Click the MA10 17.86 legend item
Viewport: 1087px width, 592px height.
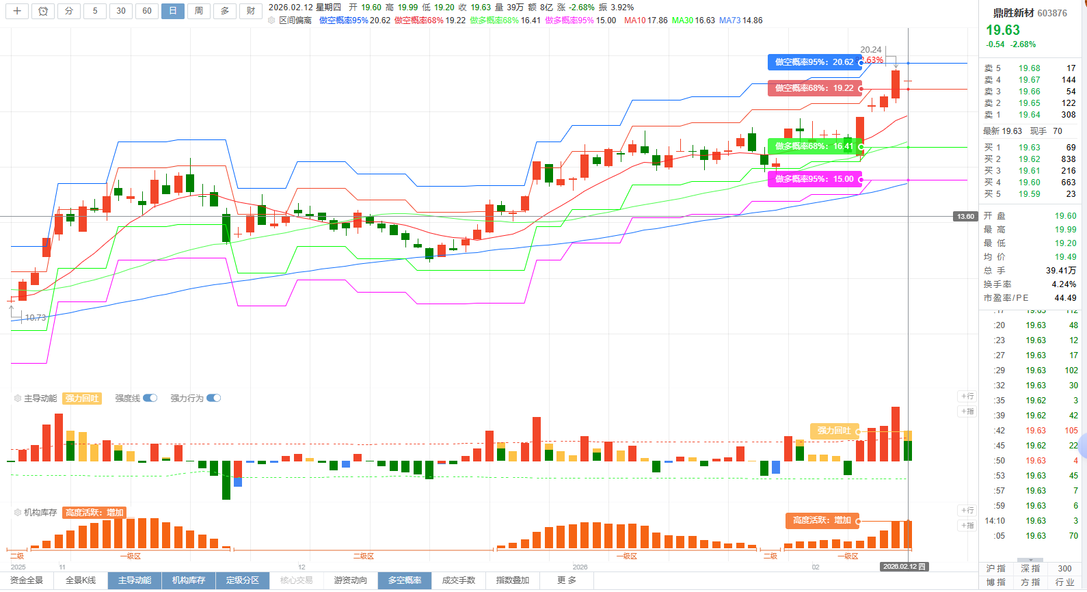645,21
